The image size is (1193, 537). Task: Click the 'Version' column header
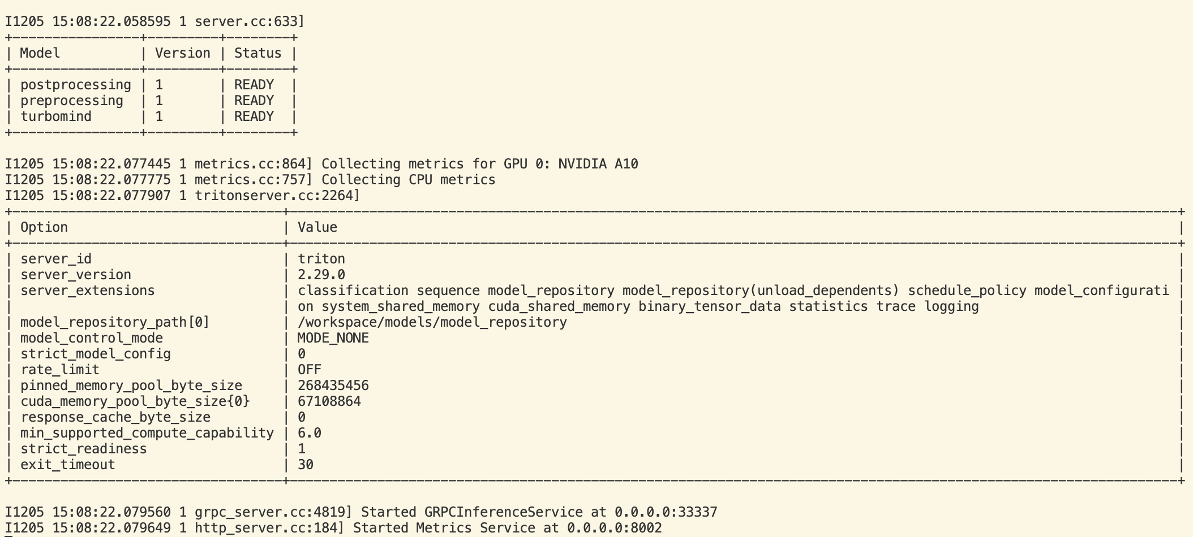[x=183, y=53]
